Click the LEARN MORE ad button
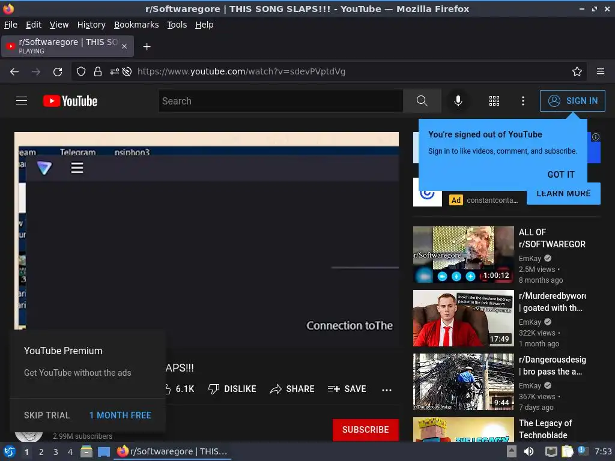The image size is (615, 461). tap(563, 194)
